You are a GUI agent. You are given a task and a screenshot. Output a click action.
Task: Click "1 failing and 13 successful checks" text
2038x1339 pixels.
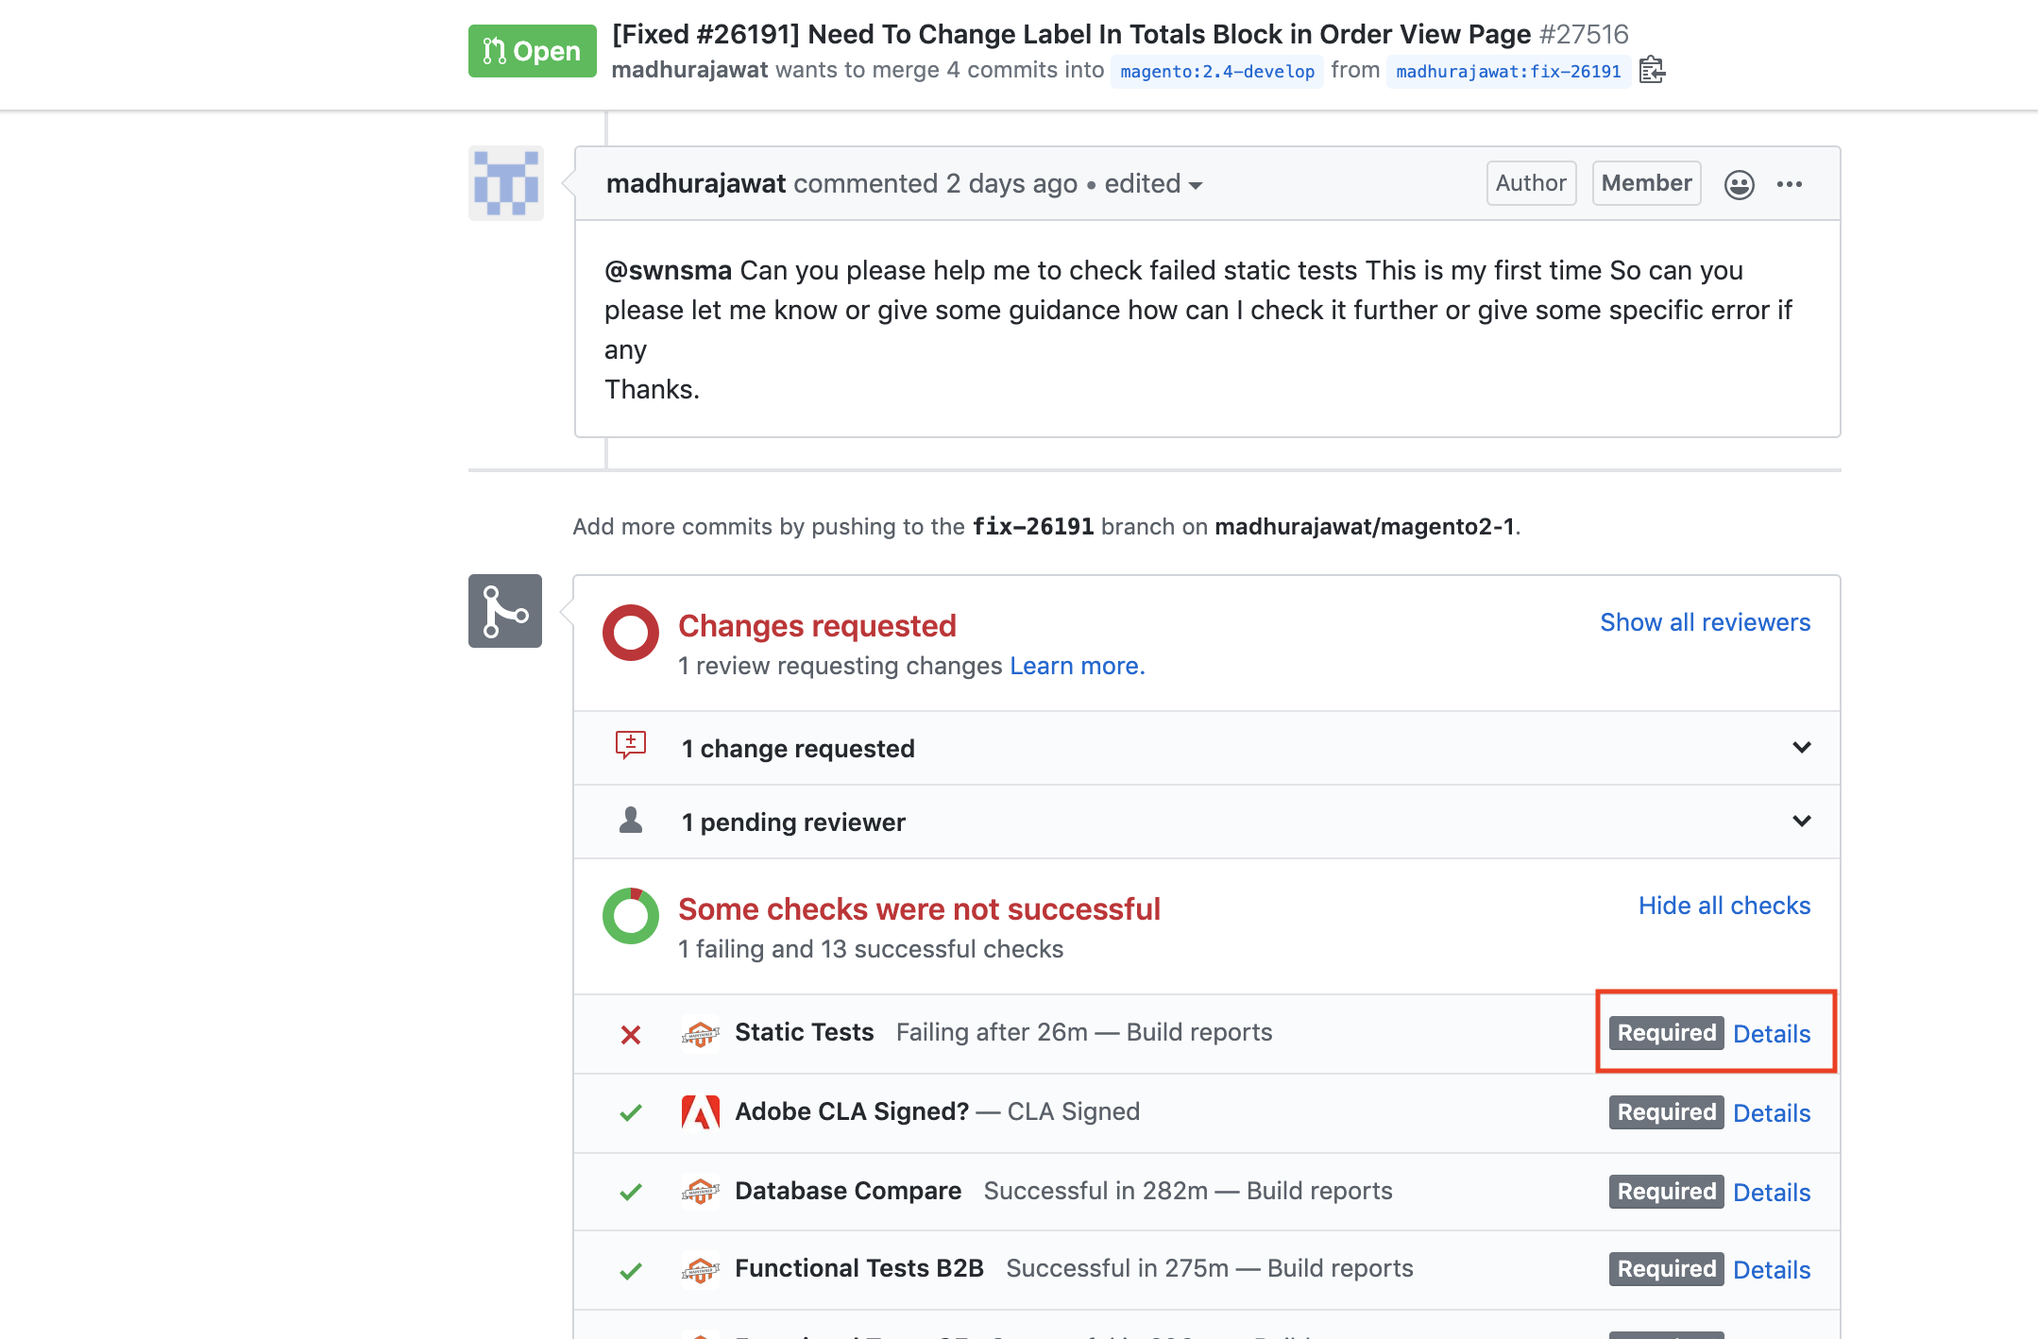pos(870,949)
